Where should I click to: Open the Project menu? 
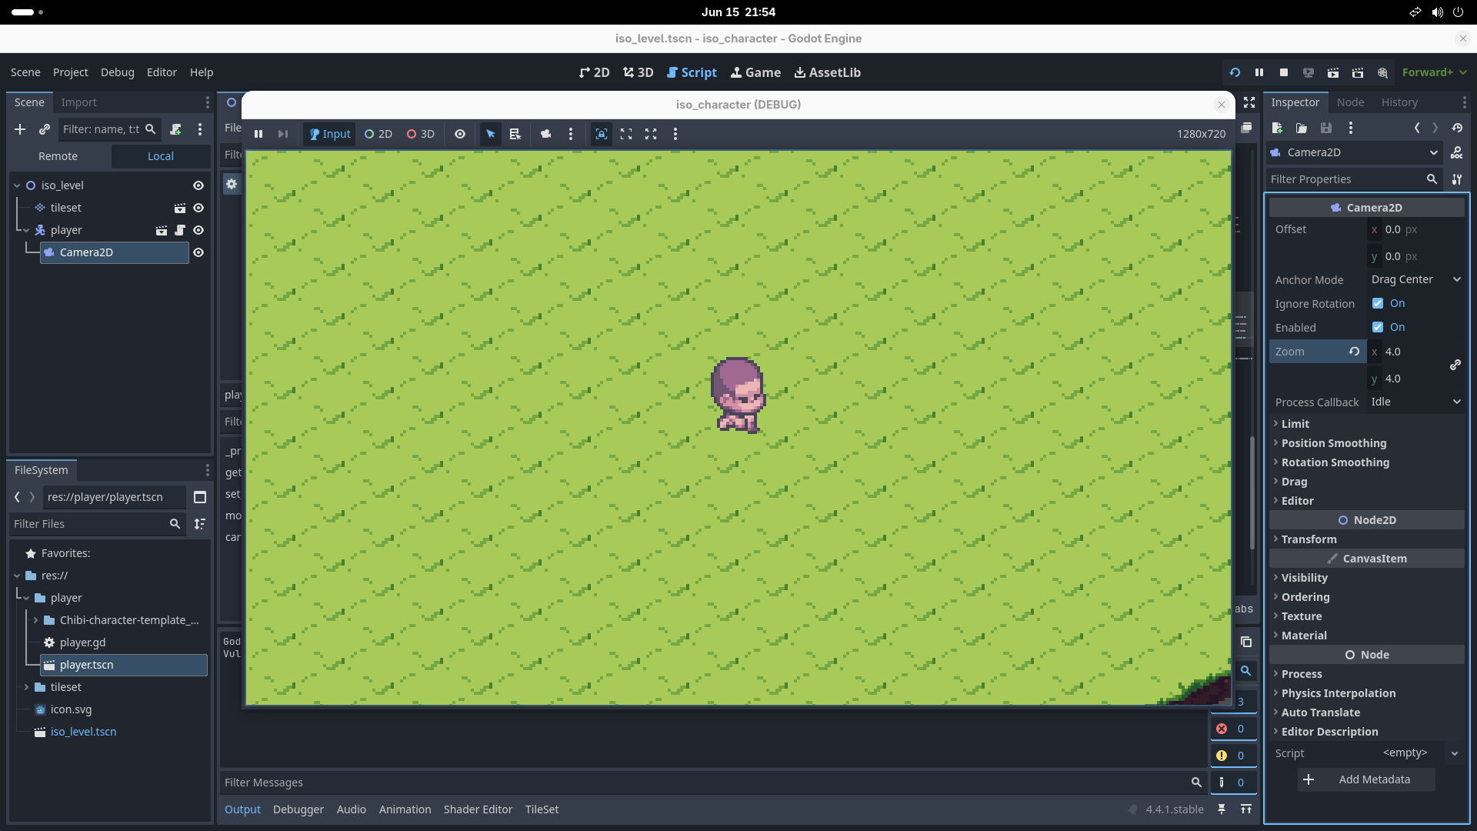coord(70,72)
